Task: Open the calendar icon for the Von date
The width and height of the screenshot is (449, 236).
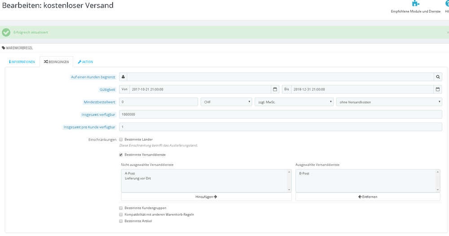Action: (275, 89)
